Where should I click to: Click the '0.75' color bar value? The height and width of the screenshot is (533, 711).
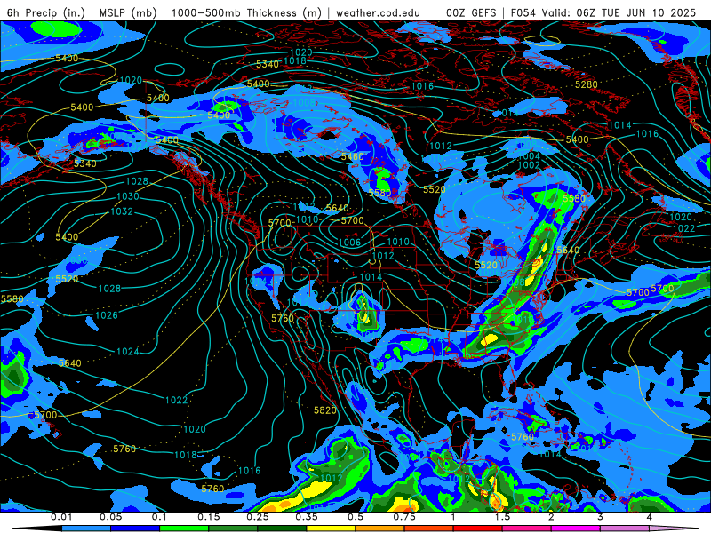[x=404, y=517]
